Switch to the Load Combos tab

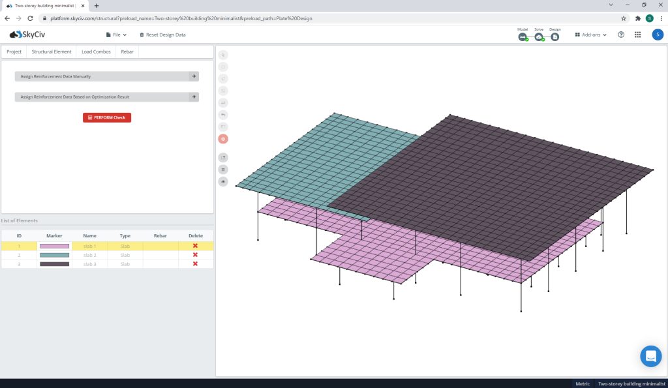tap(96, 52)
